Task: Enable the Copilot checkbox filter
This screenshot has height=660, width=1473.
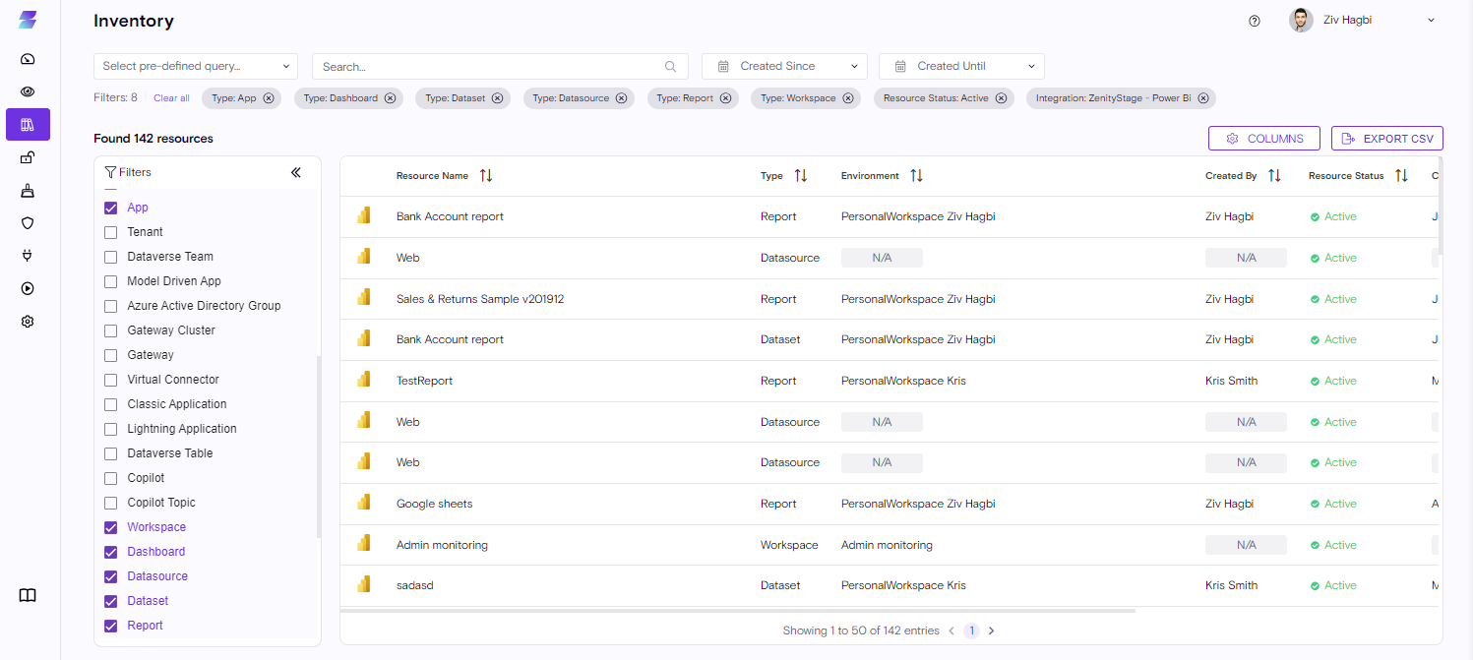Action: (111, 478)
